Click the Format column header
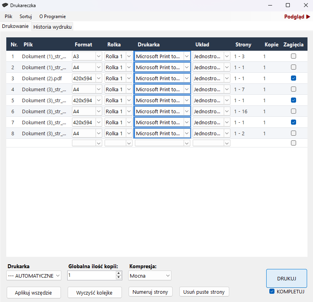The height and width of the screenshot is (302, 313). pyautogui.click(x=83, y=44)
